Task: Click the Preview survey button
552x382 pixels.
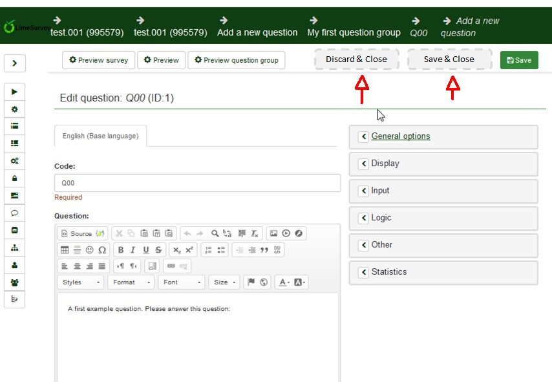Action: (x=98, y=60)
